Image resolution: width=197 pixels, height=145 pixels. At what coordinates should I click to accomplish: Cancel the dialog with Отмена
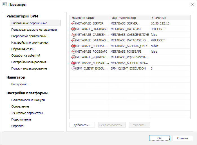tap(182, 138)
